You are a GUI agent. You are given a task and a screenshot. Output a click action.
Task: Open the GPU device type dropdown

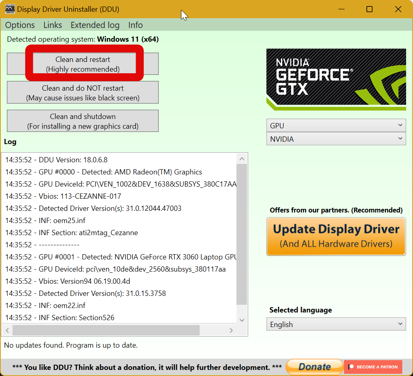(336, 125)
